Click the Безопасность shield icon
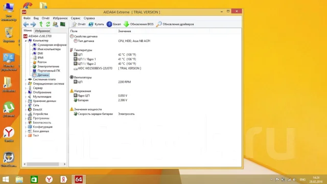The width and height of the screenshot is (327, 184). [x=30, y=123]
